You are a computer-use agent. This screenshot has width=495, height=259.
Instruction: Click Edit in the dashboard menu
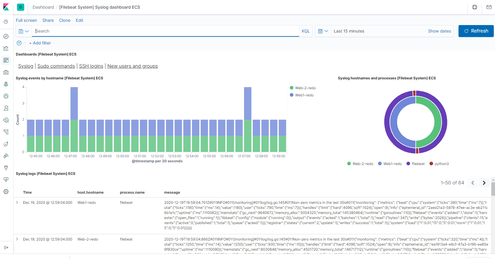(80, 20)
